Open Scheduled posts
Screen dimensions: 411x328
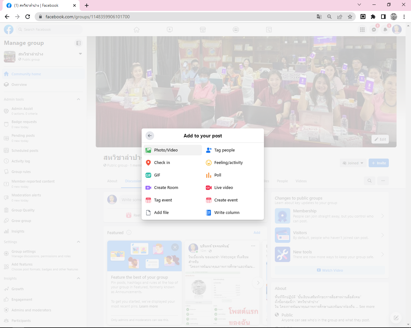point(43,151)
